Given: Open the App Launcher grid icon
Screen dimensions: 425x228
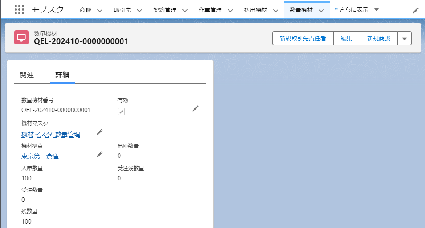Looking at the screenshot, I should 19,10.
